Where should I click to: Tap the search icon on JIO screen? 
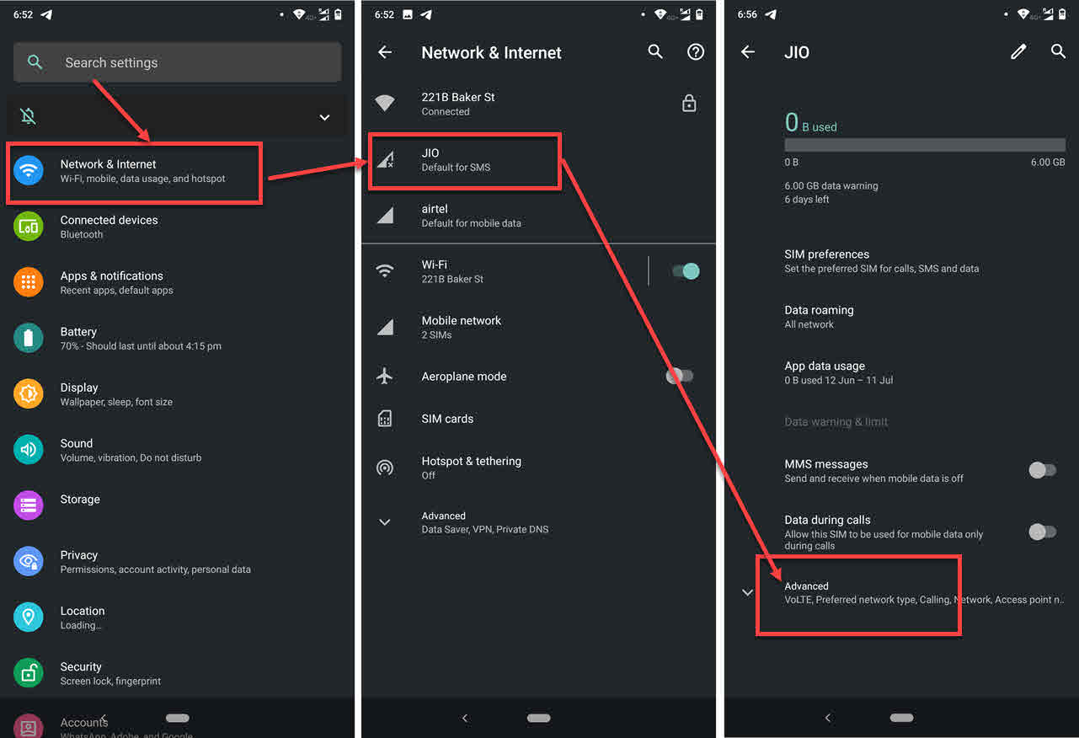pos(1059,52)
